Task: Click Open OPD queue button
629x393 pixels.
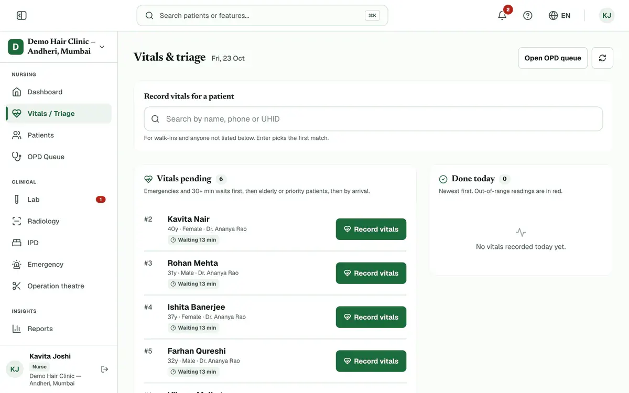Action: coord(553,58)
